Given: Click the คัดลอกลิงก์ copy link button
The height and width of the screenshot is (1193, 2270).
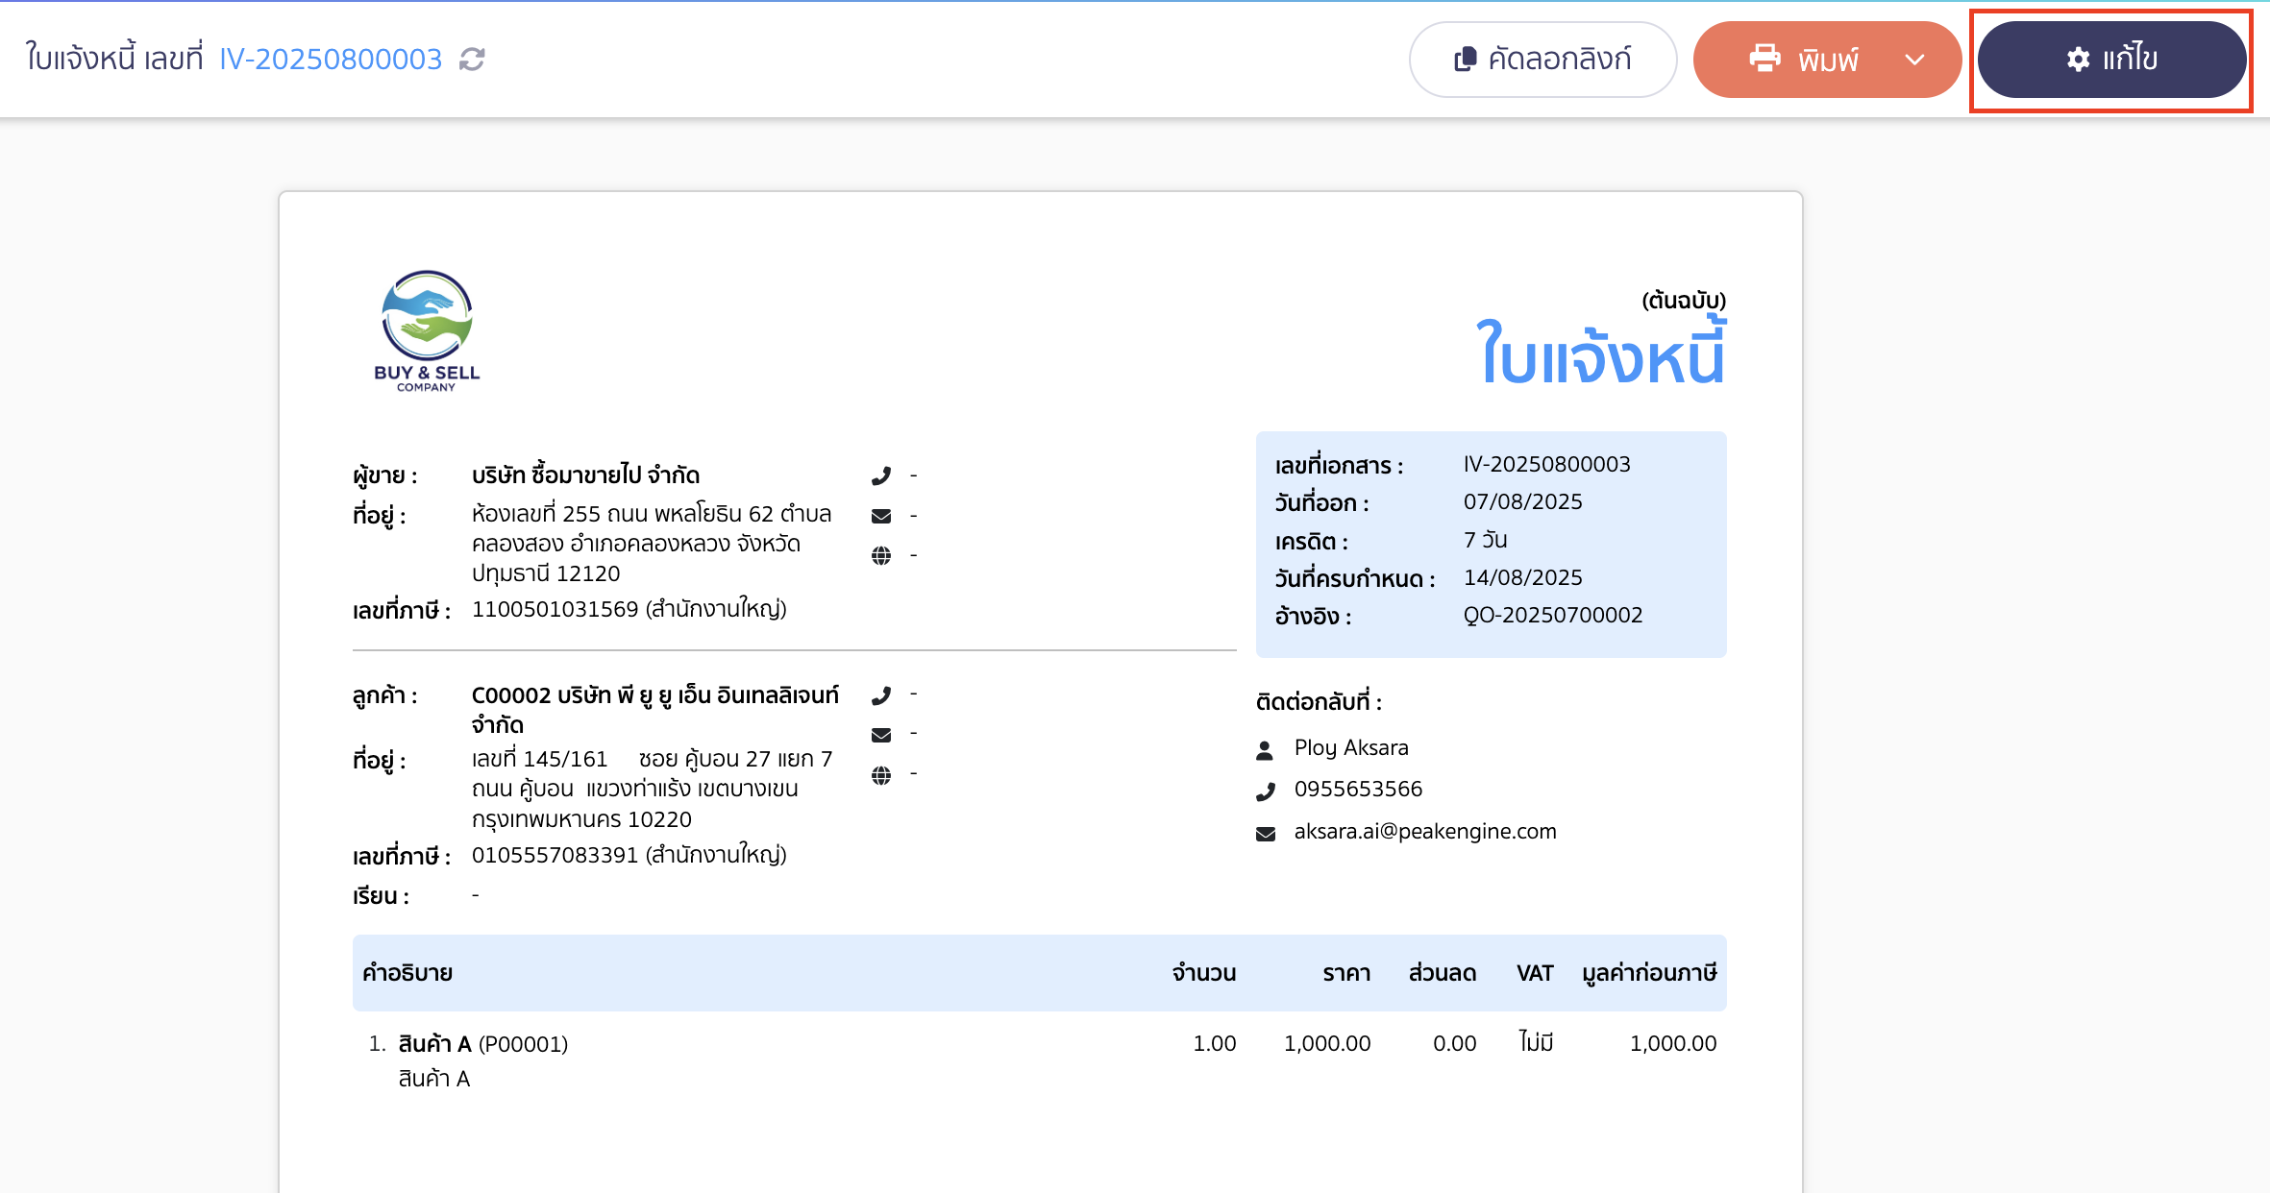Looking at the screenshot, I should [1542, 60].
